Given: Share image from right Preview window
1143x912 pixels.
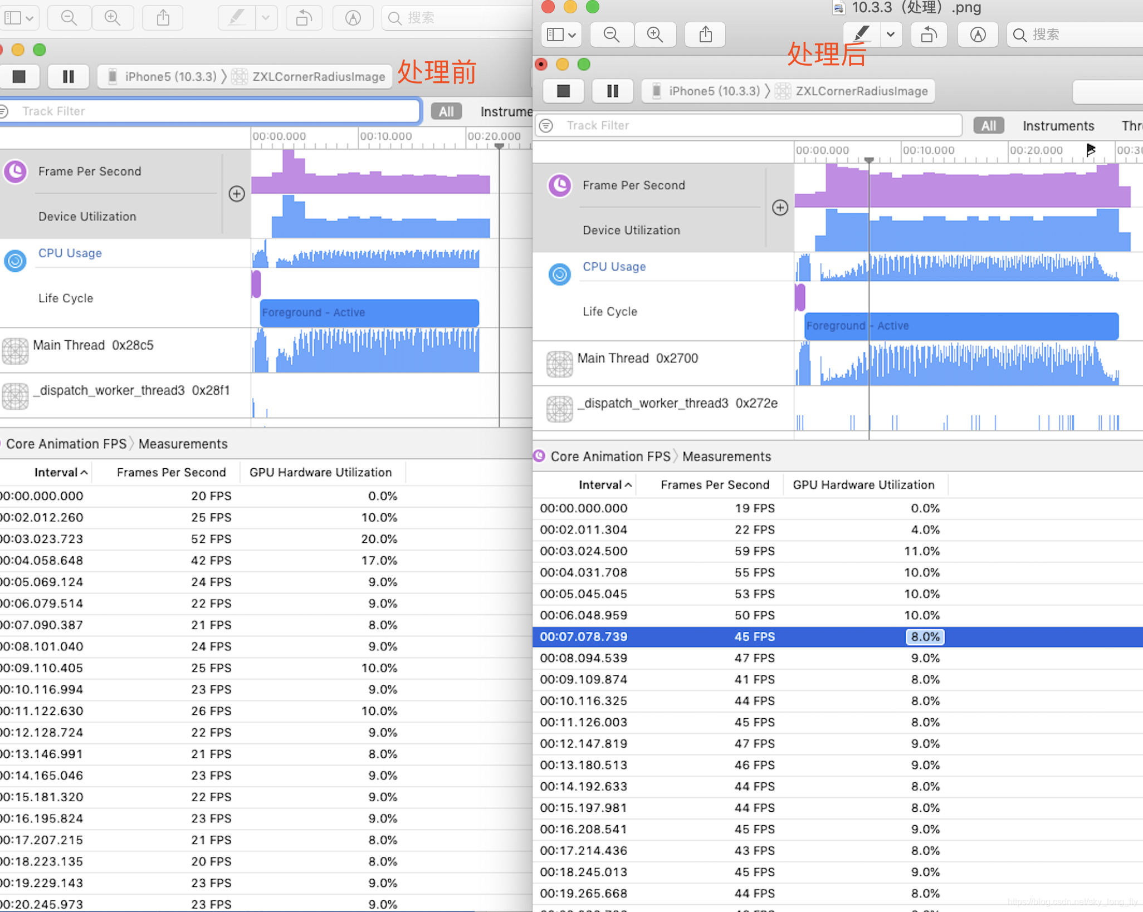Looking at the screenshot, I should click(706, 35).
